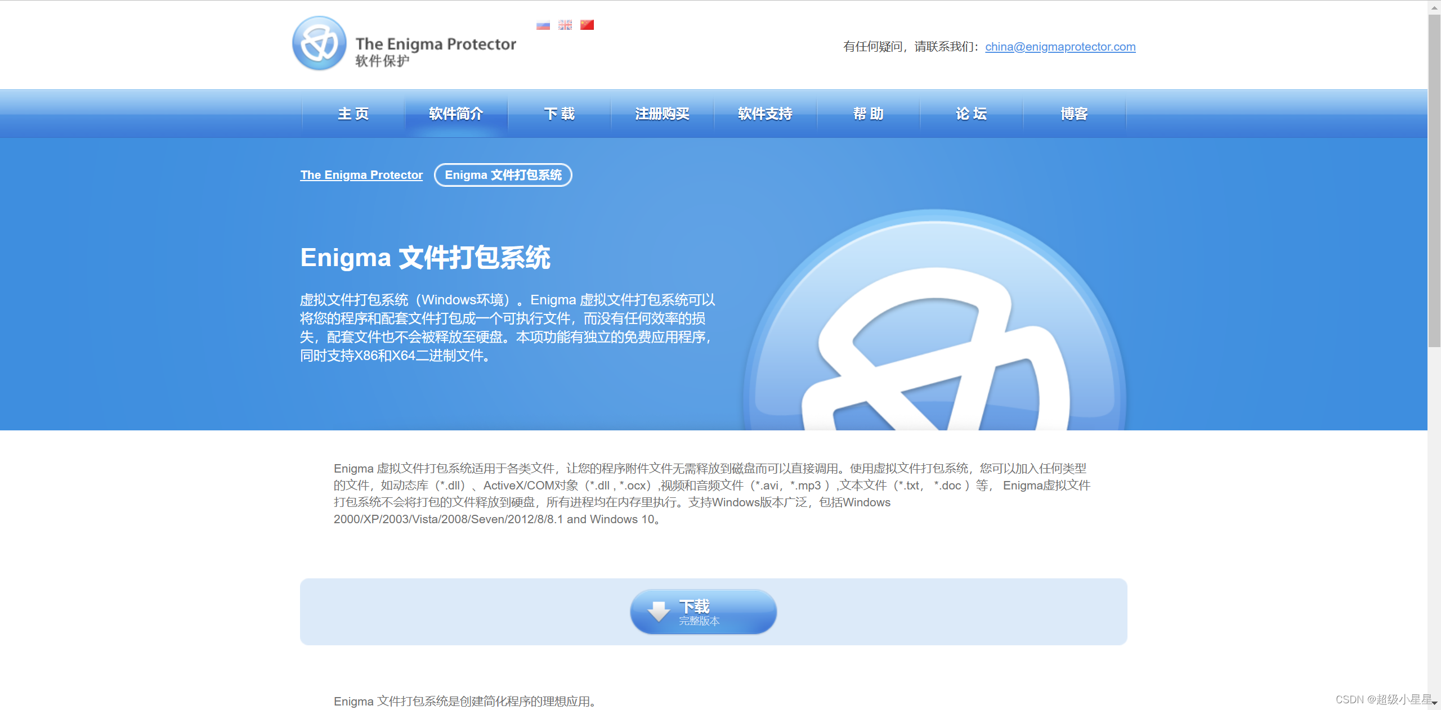Screen dimensions: 1441x710
Task: Click the Enigma 文件打包系统 main heading
Action: (x=425, y=258)
